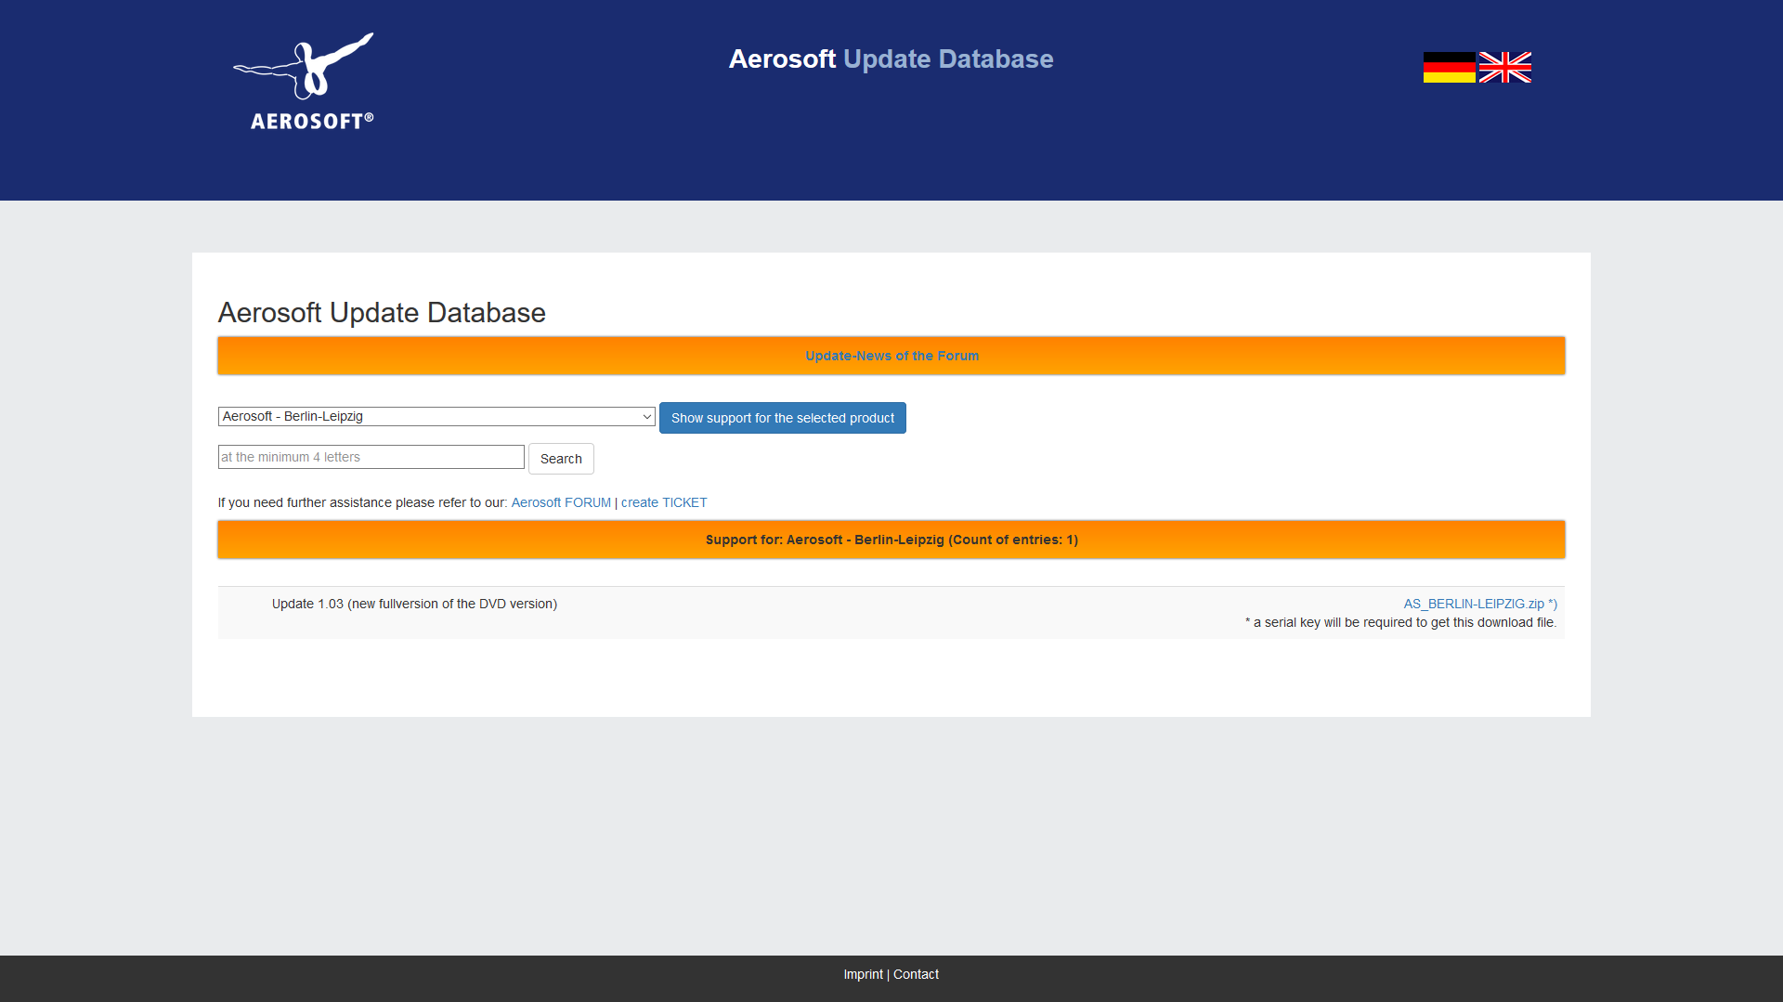Open the create TICKET link
Image resolution: width=1783 pixels, height=1002 pixels.
(x=664, y=502)
